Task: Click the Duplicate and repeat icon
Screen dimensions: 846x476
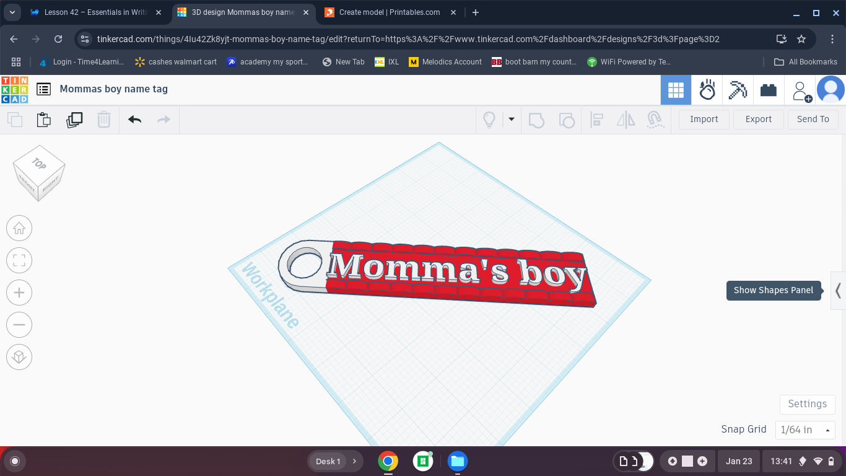Action: [x=74, y=120]
